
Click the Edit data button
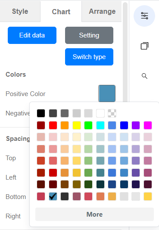coord(32,35)
